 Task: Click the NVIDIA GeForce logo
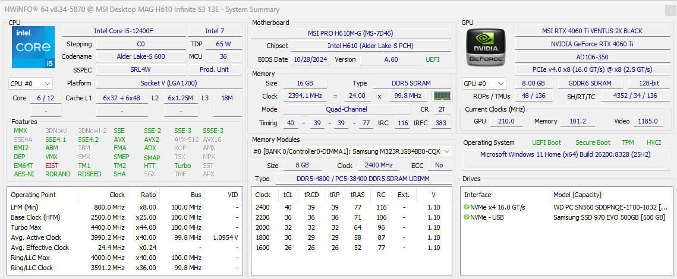[x=486, y=47]
